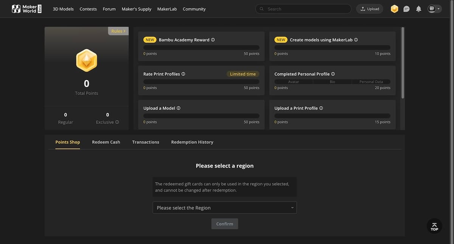454x244 pixels.
Task: Open the Community menu
Action: tap(194, 9)
